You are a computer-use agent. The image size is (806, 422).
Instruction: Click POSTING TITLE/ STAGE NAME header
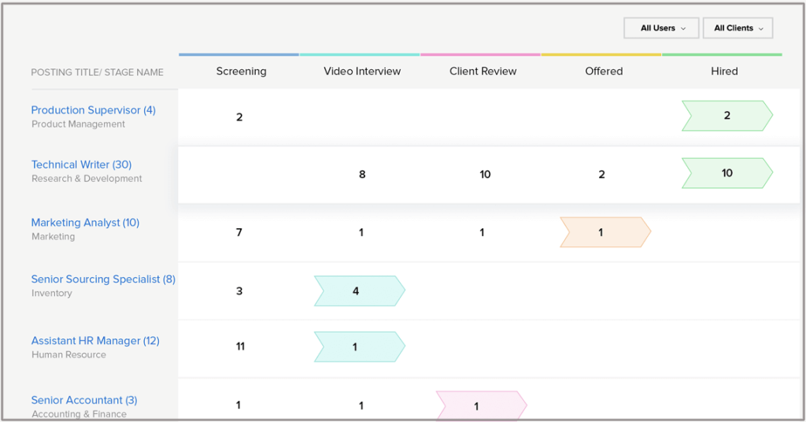click(97, 72)
